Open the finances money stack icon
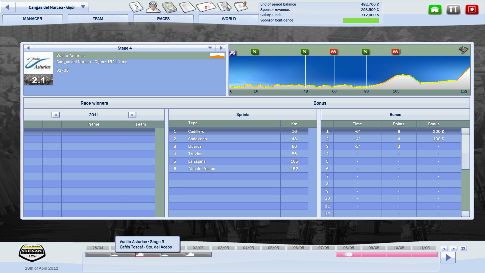Screen dimensions: 485x273 (169, 7)
